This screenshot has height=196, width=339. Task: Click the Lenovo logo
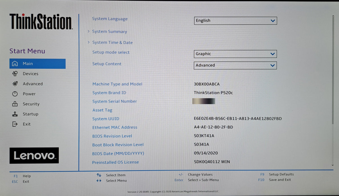(x=34, y=155)
